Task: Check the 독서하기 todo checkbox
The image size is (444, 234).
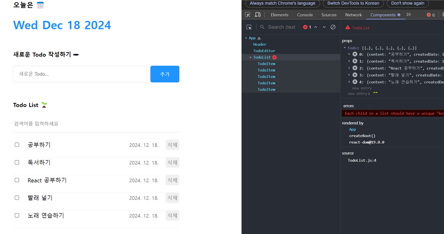Action: click(17, 162)
